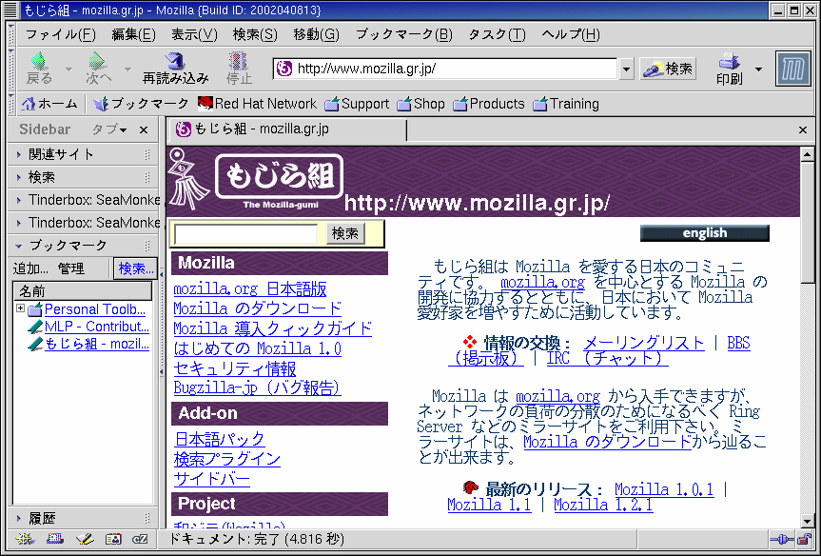Expand the 履歴 sidebar panel

tap(82, 519)
